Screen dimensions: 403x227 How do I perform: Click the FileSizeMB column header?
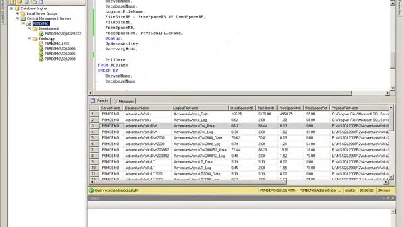(266, 108)
